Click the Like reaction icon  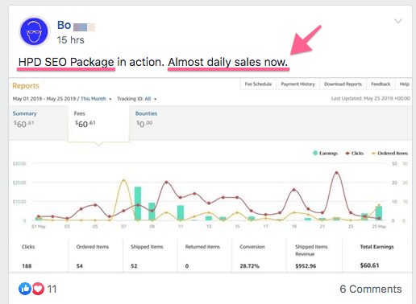pos(25,289)
